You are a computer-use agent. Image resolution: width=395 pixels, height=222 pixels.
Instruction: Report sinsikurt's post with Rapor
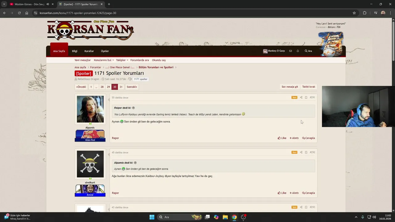115,193
